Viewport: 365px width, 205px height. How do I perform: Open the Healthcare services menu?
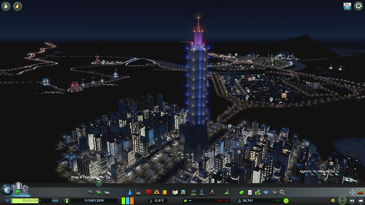pyautogui.click(x=148, y=192)
